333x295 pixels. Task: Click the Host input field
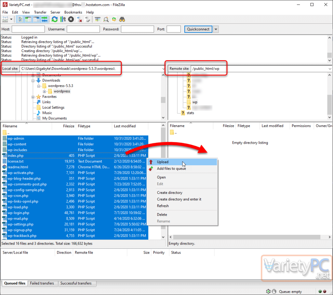(x=28, y=29)
